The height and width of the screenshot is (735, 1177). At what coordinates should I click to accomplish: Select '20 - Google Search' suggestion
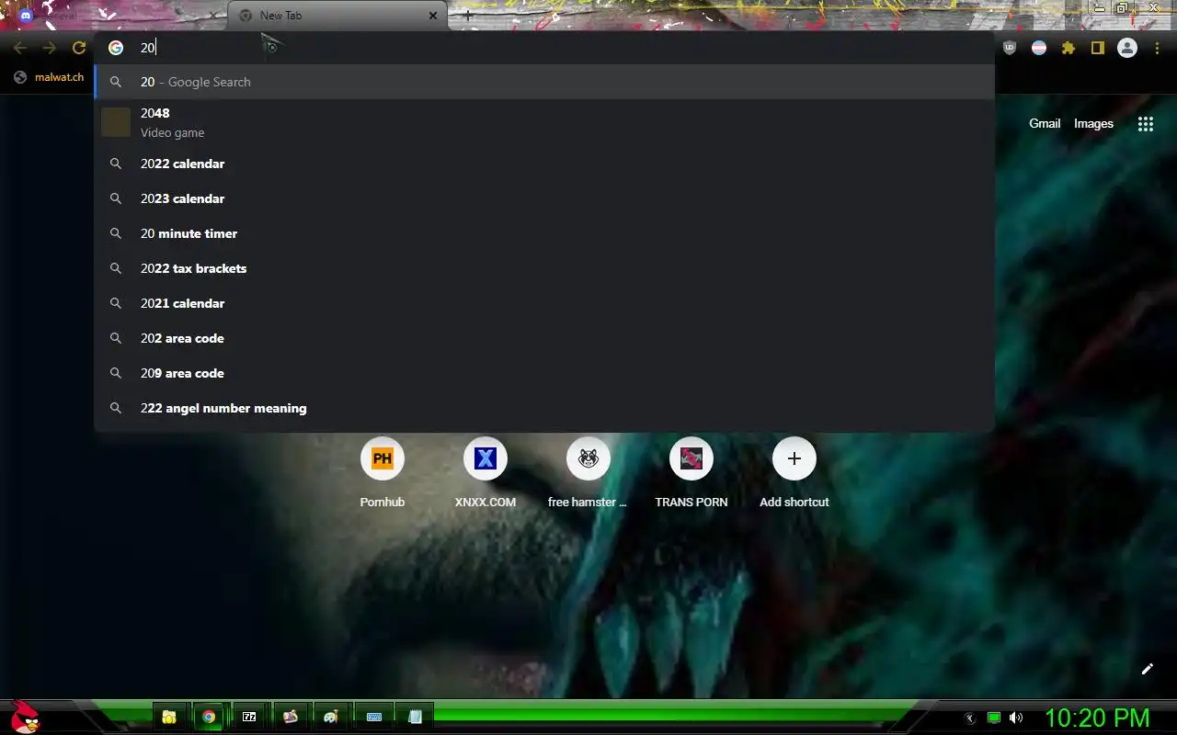(544, 82)
